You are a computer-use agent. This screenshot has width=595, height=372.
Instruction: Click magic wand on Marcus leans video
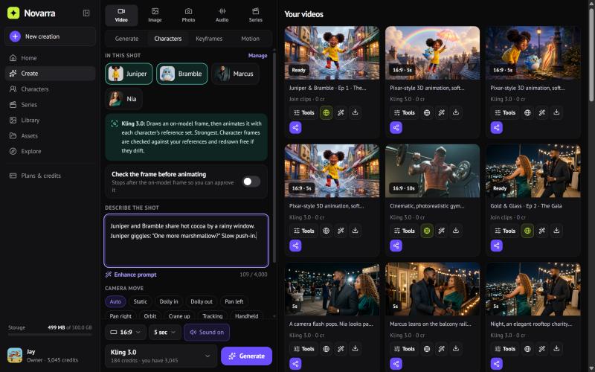click(x=441, y=348)
